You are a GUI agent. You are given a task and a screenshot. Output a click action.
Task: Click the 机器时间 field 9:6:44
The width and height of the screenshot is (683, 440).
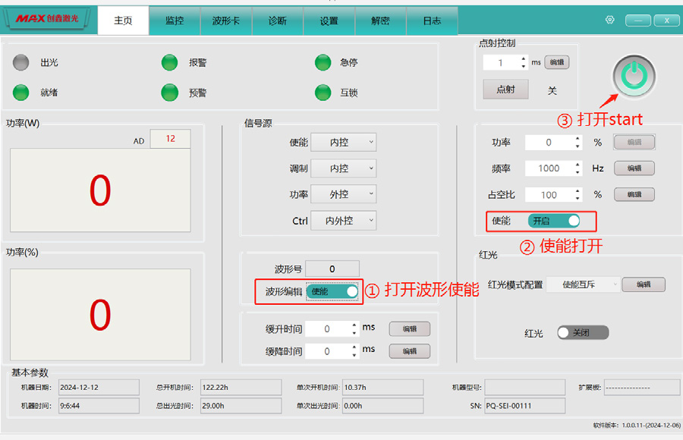tap(99, 406)
